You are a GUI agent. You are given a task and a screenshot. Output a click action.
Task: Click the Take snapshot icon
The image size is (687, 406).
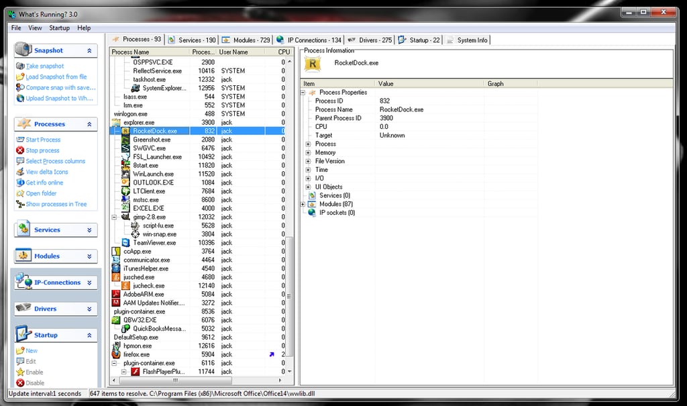point(20,66)
